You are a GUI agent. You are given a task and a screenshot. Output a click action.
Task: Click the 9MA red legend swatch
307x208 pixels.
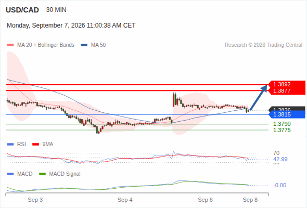35,145
